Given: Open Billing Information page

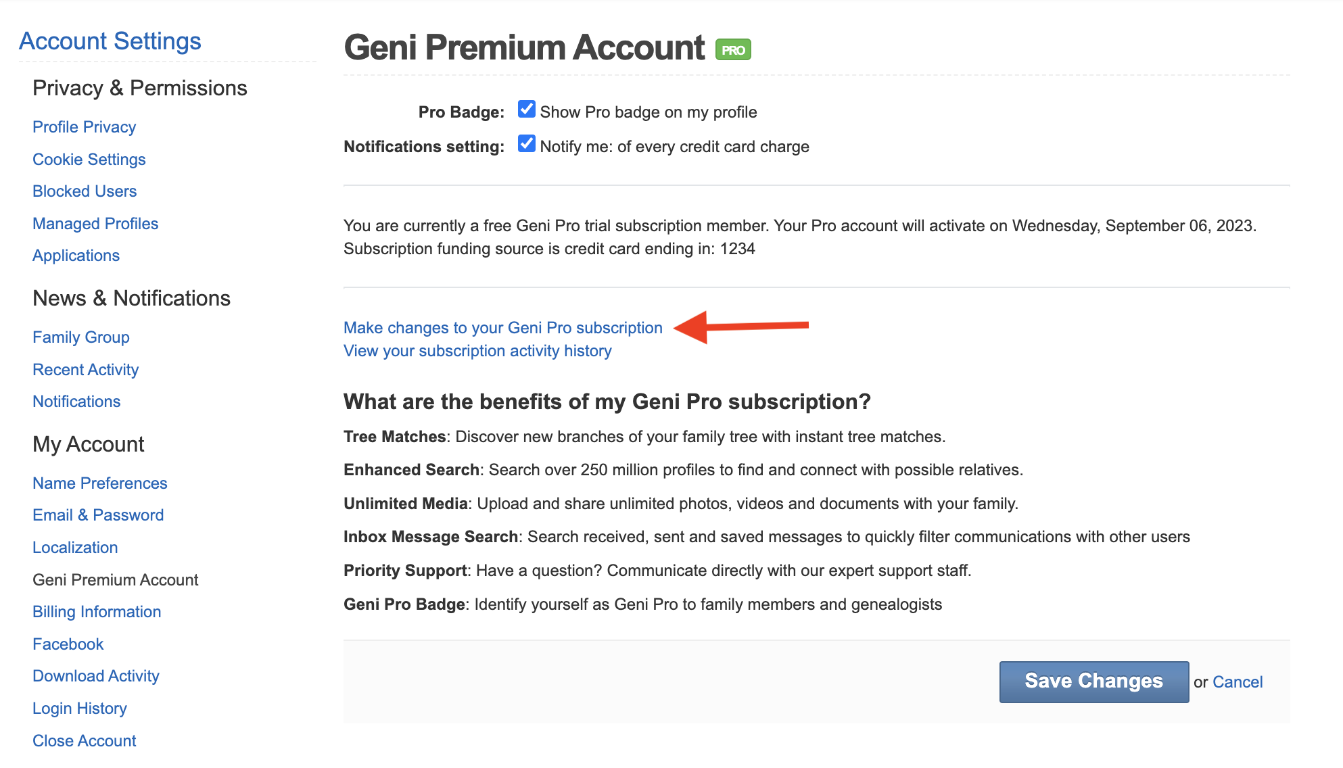Looking at the screenshot, I should pos(97,612).
